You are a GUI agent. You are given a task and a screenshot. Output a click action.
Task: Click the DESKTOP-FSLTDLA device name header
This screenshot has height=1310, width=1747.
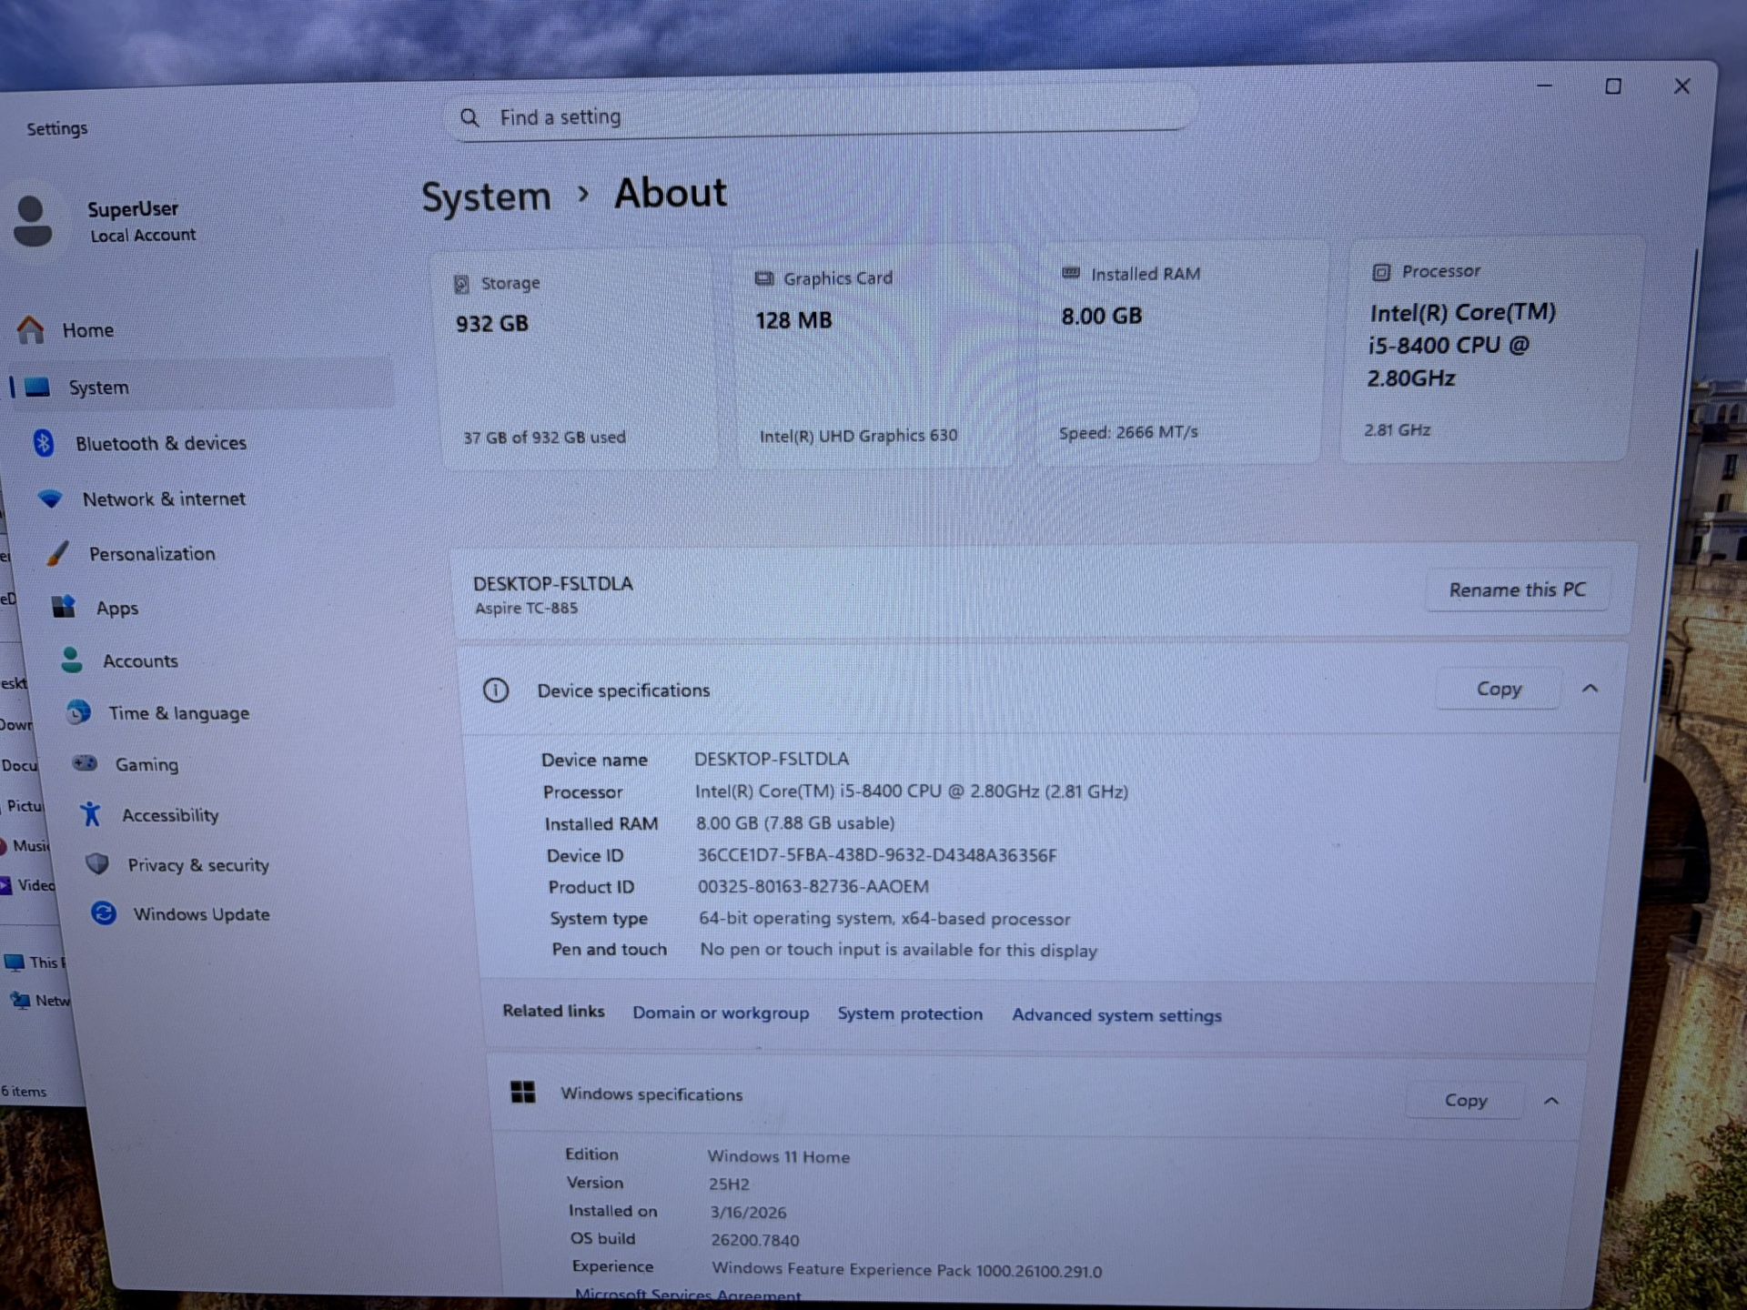[x=553, y=584]
